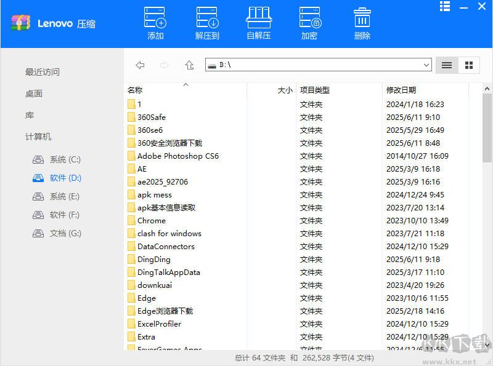Viewport: 493px width, 366px height.
Task: Sort by the 大小 column header
Action: (x=285, y=90)
